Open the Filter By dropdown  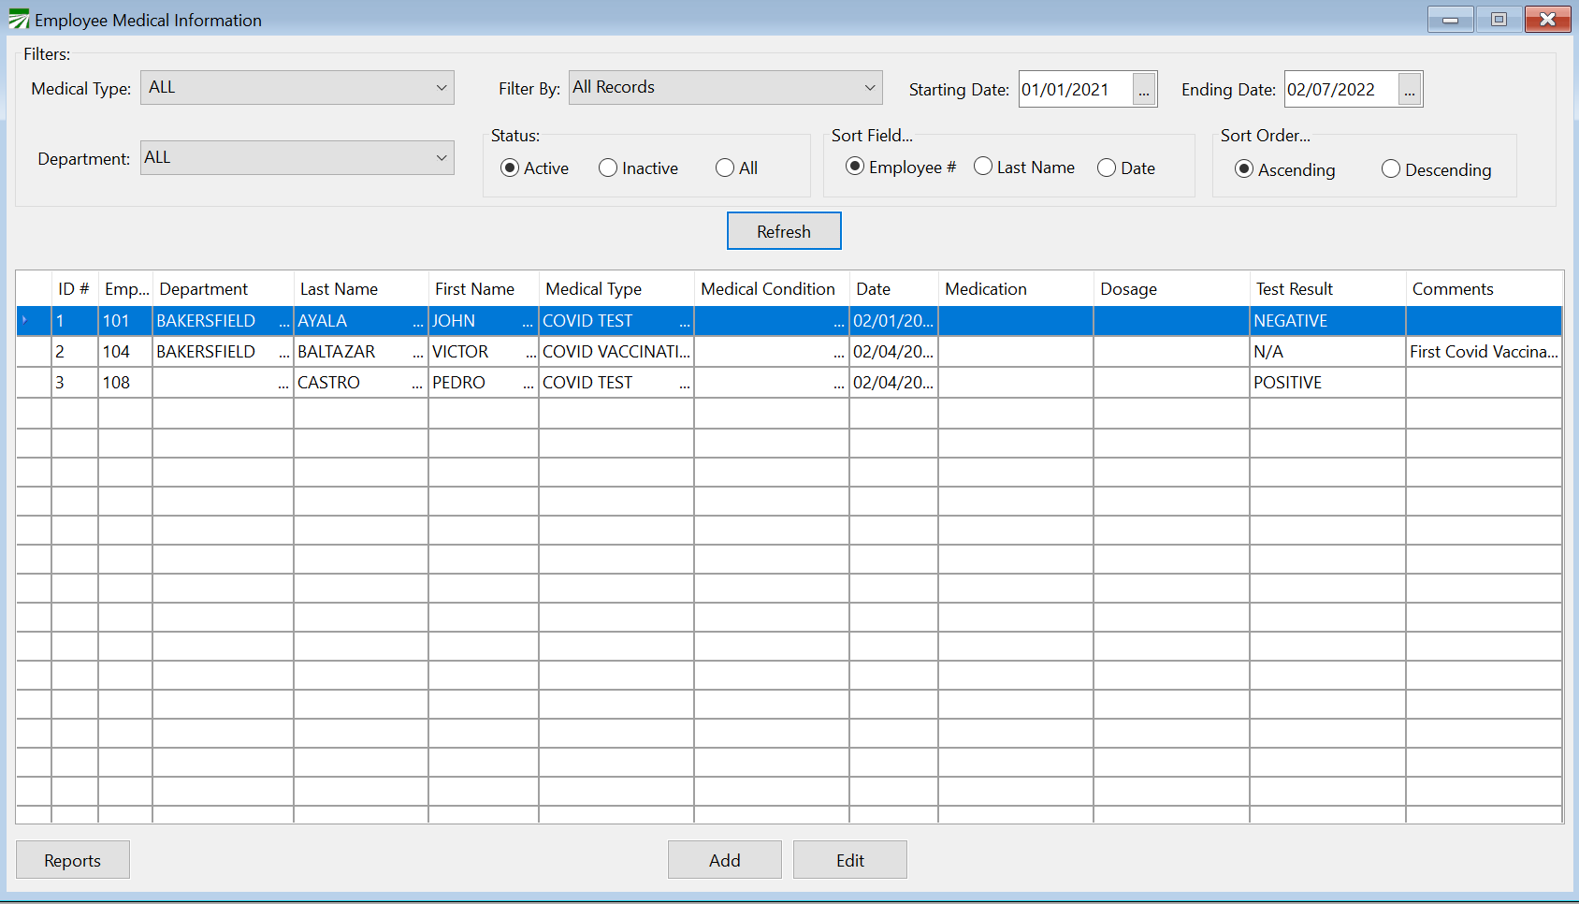[x=870, y=88]
